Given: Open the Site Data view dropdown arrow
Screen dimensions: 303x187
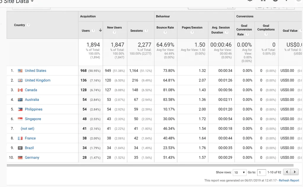Looking at the screenshot, I should tap(32, 1).
